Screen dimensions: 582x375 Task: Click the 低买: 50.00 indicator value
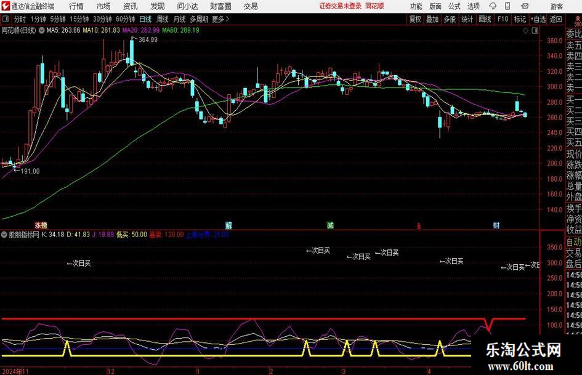(x=132, y=235)
